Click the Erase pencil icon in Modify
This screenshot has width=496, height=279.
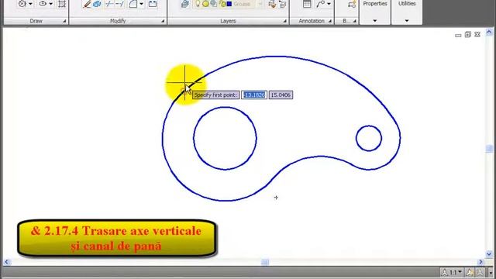[x=87, y=4]
